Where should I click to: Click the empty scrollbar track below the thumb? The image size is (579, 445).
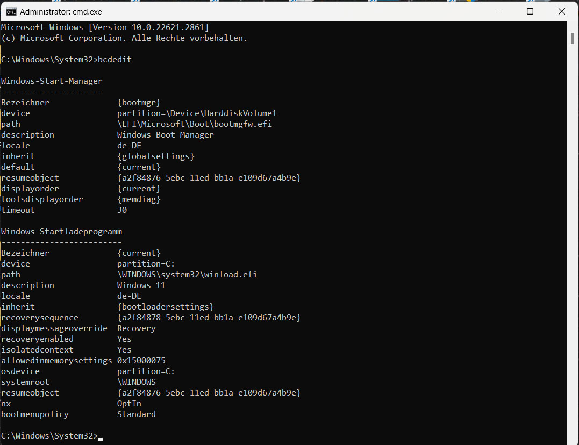(x=573, y=242)
